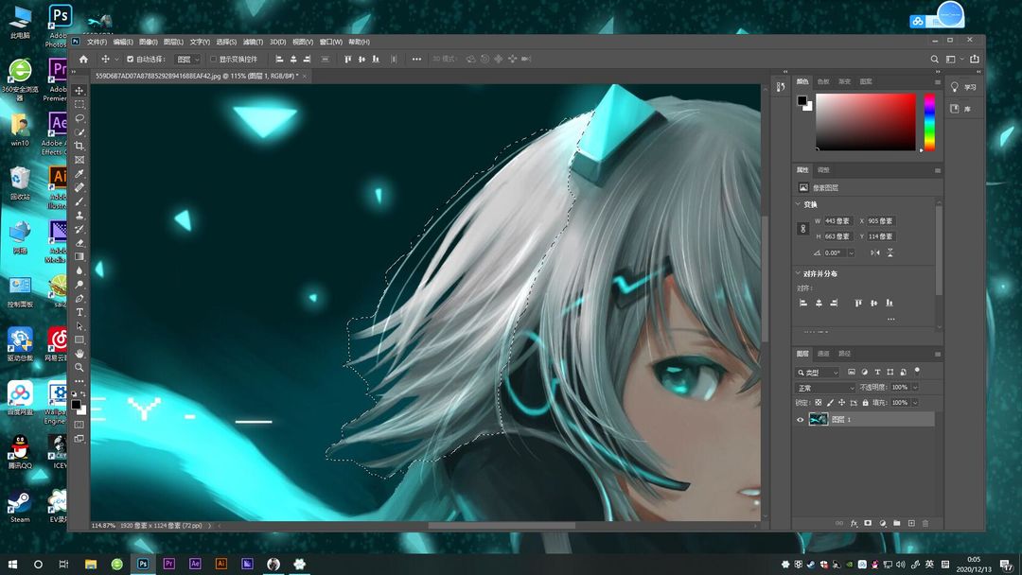Add a layer style with fx icon
The width and height of the screenshot is (1022, 575).
[x=854, y=524]
